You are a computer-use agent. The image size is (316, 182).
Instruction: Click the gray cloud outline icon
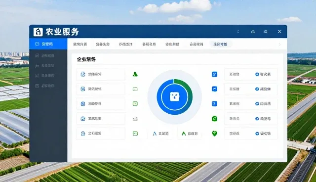tap(135, 119)
